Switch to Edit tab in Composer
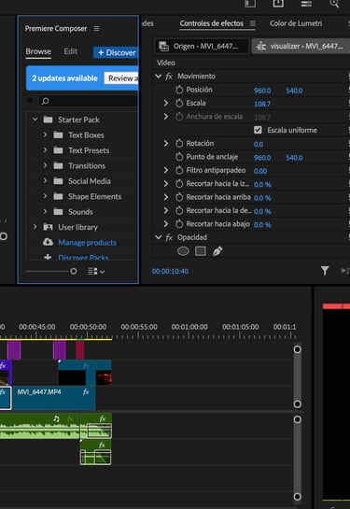This screenshot has height=509, width=350. tap(70, 51)
